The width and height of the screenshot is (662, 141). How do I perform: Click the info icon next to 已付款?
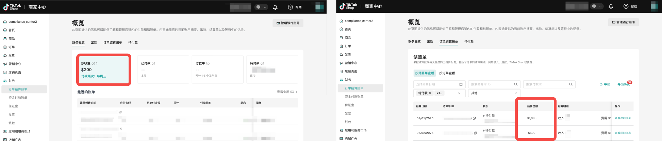click(153, 63)
